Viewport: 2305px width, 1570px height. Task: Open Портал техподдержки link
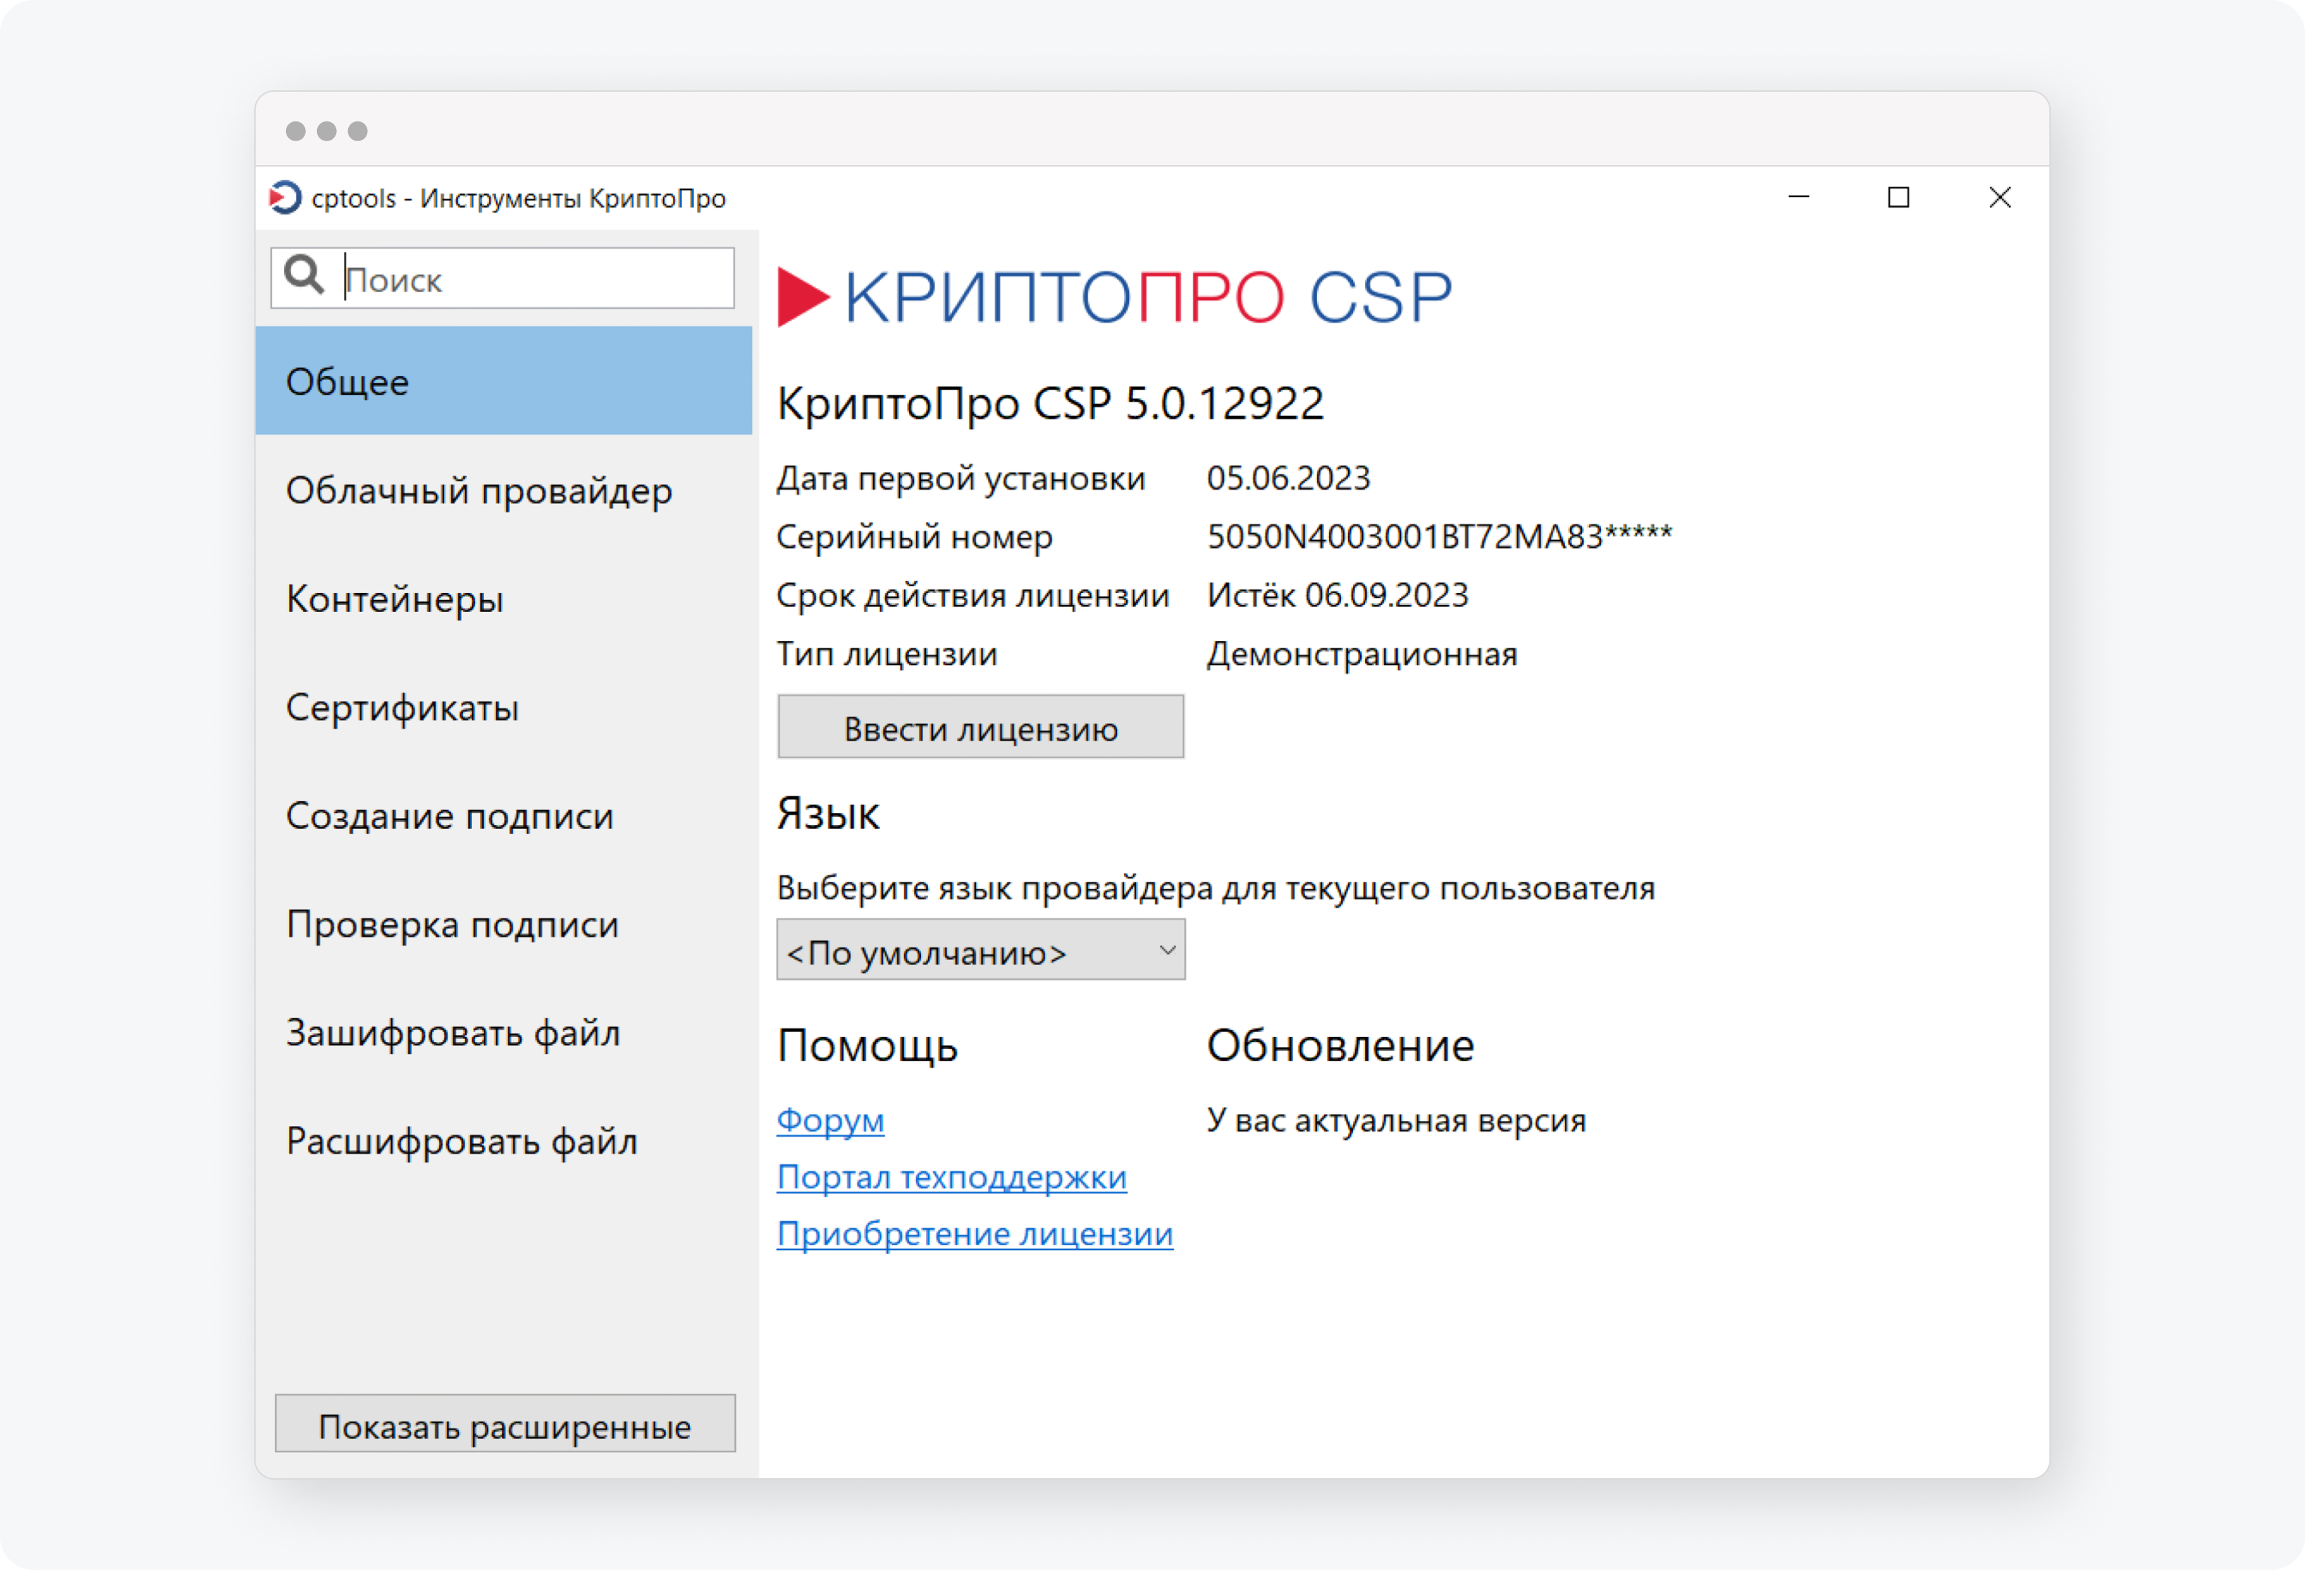coord(952,1177)
